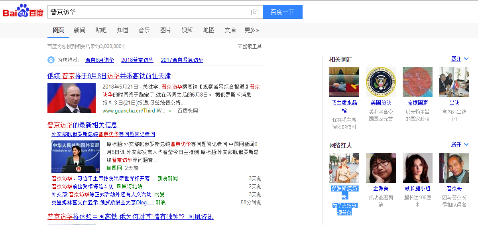Click suggested search 普京6月访华
The width and height of the screenshot is (478, 225).
(x=100, y=60)
